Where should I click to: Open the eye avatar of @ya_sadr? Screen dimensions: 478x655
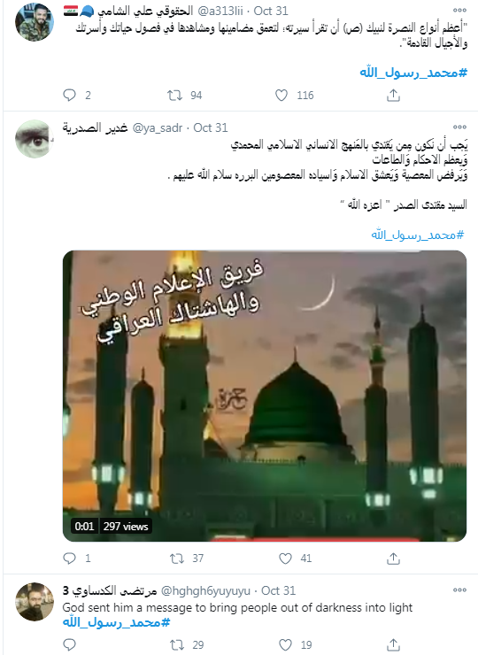point(35,139)
